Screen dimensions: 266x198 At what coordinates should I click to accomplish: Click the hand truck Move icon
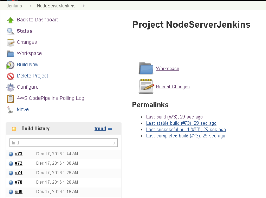pyautogui.click(x=10, y=110)
